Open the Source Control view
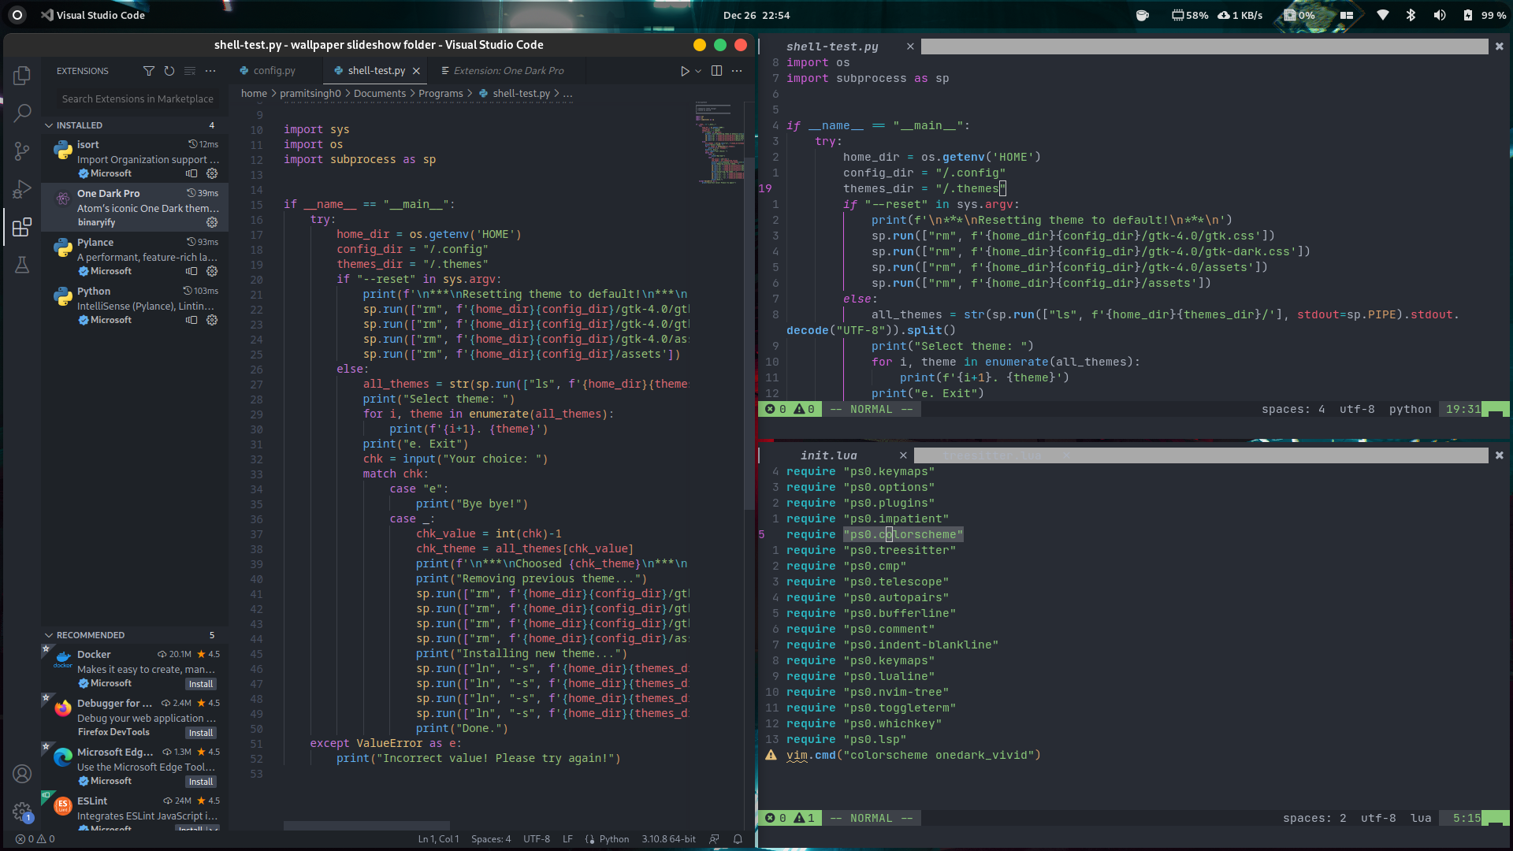Viewport: 1513px width, 851px height. pos(21,151)
